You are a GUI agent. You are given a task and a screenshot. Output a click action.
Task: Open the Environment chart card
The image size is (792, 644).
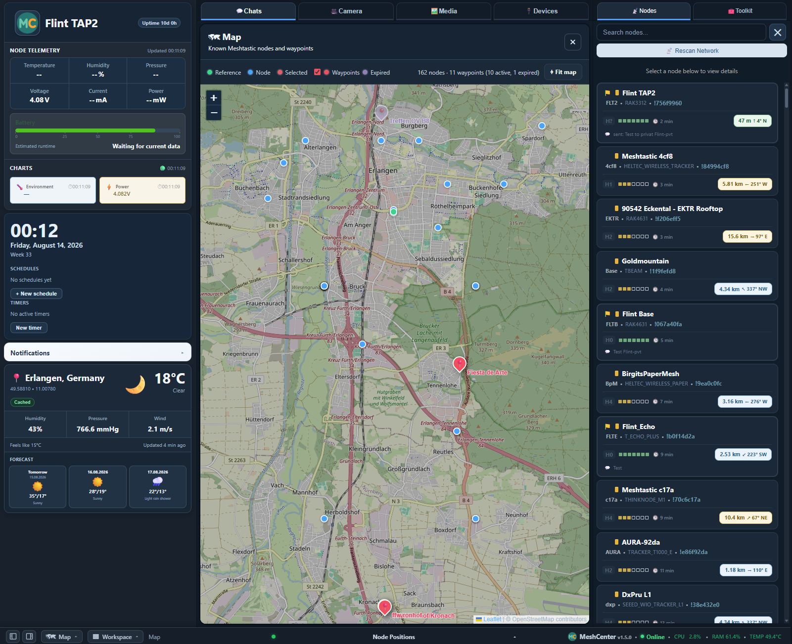point(53,190)
